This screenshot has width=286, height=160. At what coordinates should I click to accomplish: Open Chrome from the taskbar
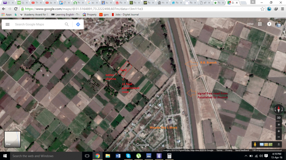click(98, 156)
